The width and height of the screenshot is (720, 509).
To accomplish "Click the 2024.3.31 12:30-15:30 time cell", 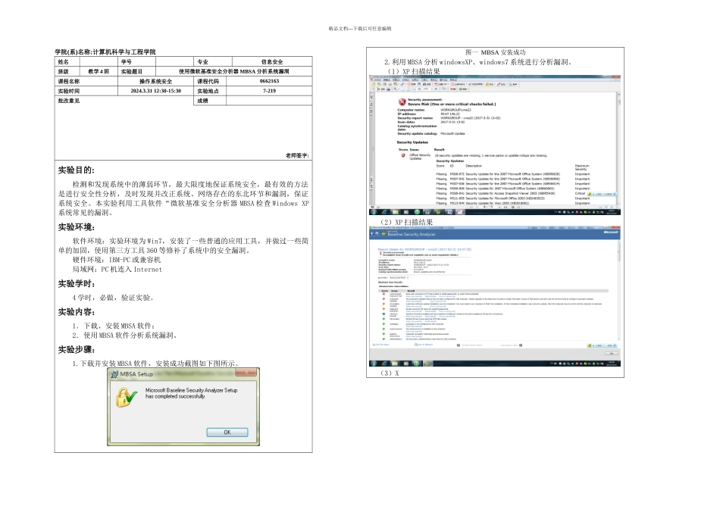I will pyautogui.click(x=155, y=91).
